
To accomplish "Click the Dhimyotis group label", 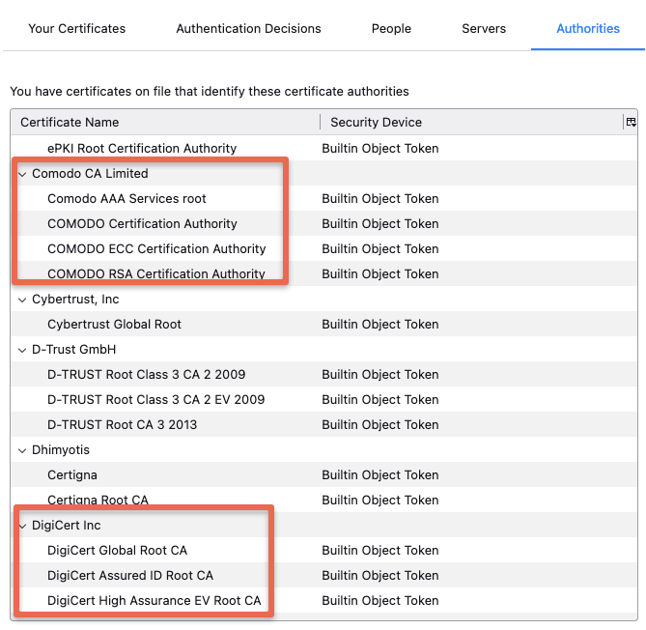I will 61,450.
